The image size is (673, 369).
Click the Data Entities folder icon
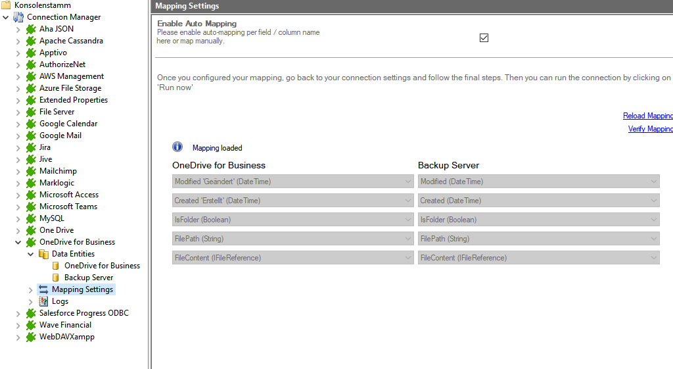[x=43, y=254]
